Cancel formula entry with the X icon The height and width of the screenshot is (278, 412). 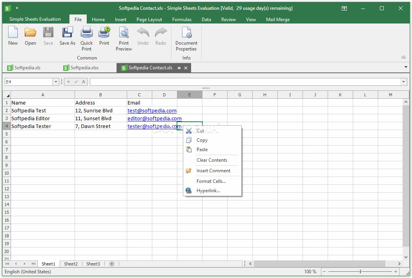68,82
